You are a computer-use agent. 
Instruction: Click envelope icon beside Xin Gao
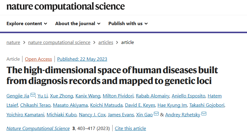(156, 114)
